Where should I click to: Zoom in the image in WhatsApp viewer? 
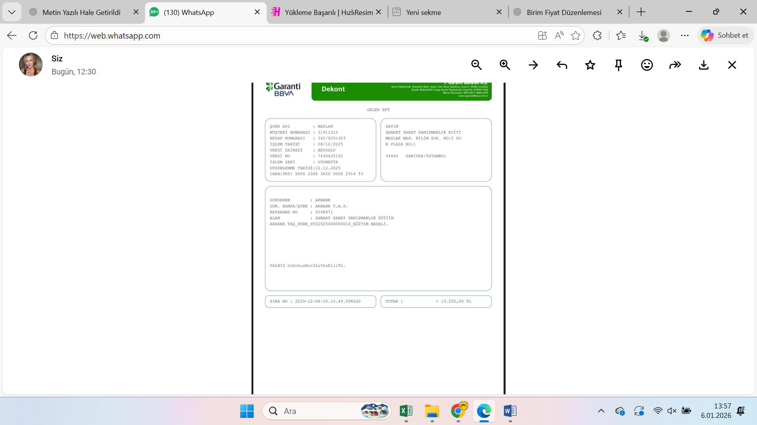(x=505, y=65)
